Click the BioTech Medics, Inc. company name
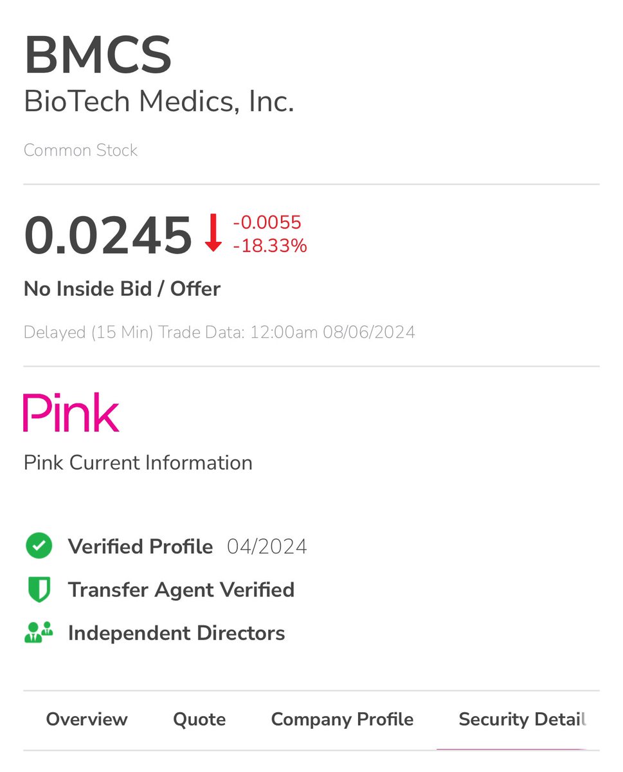Image resolution: width=623 pixels, height=772 pixels. click(x=159, y=102)
